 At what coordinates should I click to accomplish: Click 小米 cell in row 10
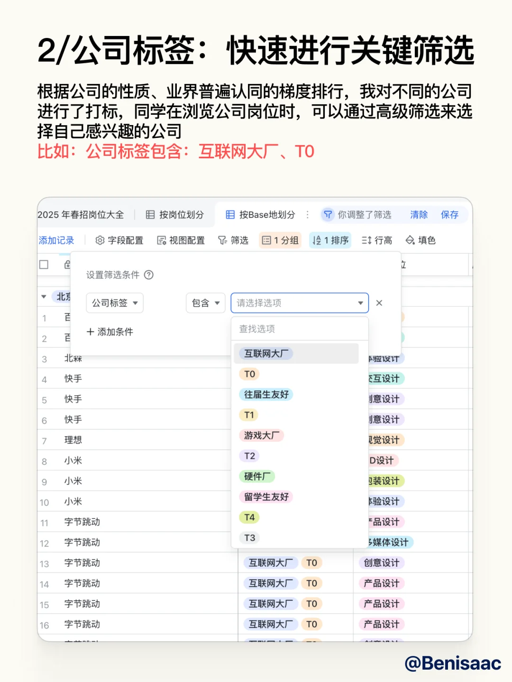click(x=73, y=501)
